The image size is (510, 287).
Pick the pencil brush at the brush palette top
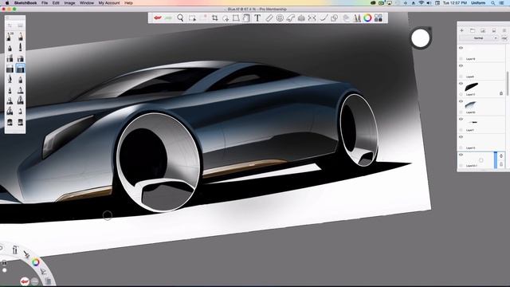(10, 37)
